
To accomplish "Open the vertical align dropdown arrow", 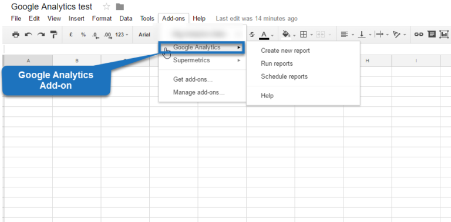I will (370, 35).
